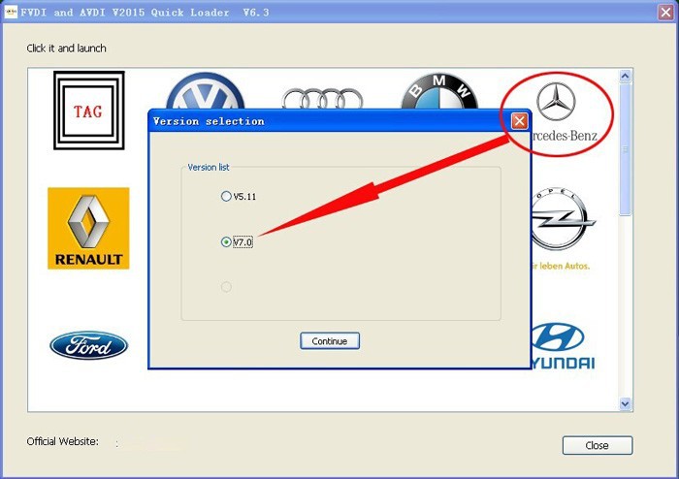Screen dimensions: 679x479
Task: Click the Audi four-rings logo
Action: click(x=322, y=98)
